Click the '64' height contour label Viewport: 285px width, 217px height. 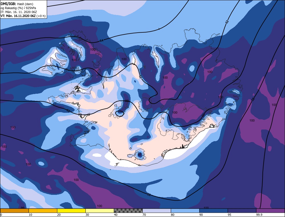tap(101, 41)
